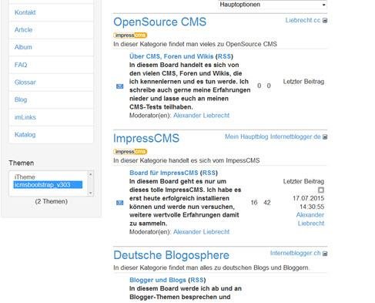Viewport: 375px width, 303px height.
Task: Open Board für ImpressCMS
Action: pyautogui.click(x=164, y=173)
